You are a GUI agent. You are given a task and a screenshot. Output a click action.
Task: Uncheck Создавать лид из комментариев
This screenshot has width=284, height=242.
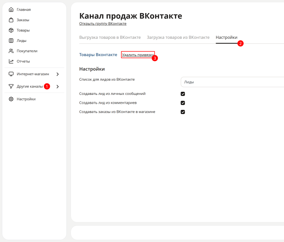point(183,103)
